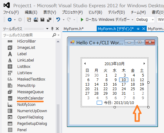
Task: Click the toolbox scrollbar up arrow
Action: click(58, 42)
